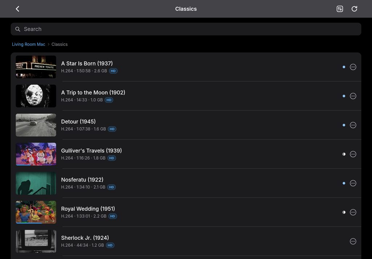This screenshot has height=259, width=372.
Task: Click the Search field
Action: [x=186, y=29]
